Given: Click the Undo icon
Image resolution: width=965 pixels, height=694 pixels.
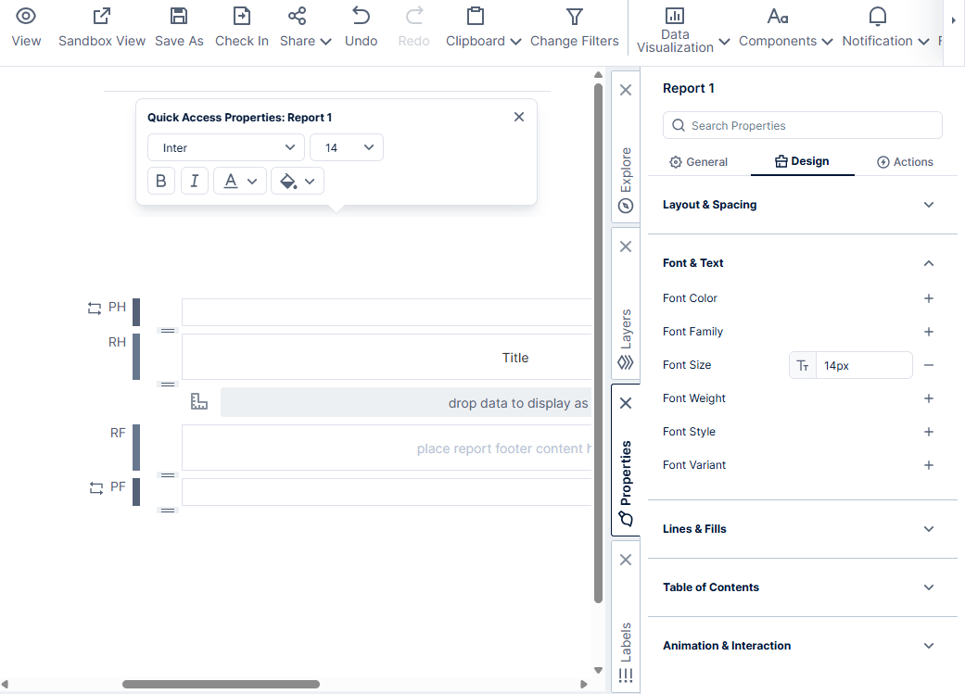Looking at the screenshot, I should click(361, 28).
